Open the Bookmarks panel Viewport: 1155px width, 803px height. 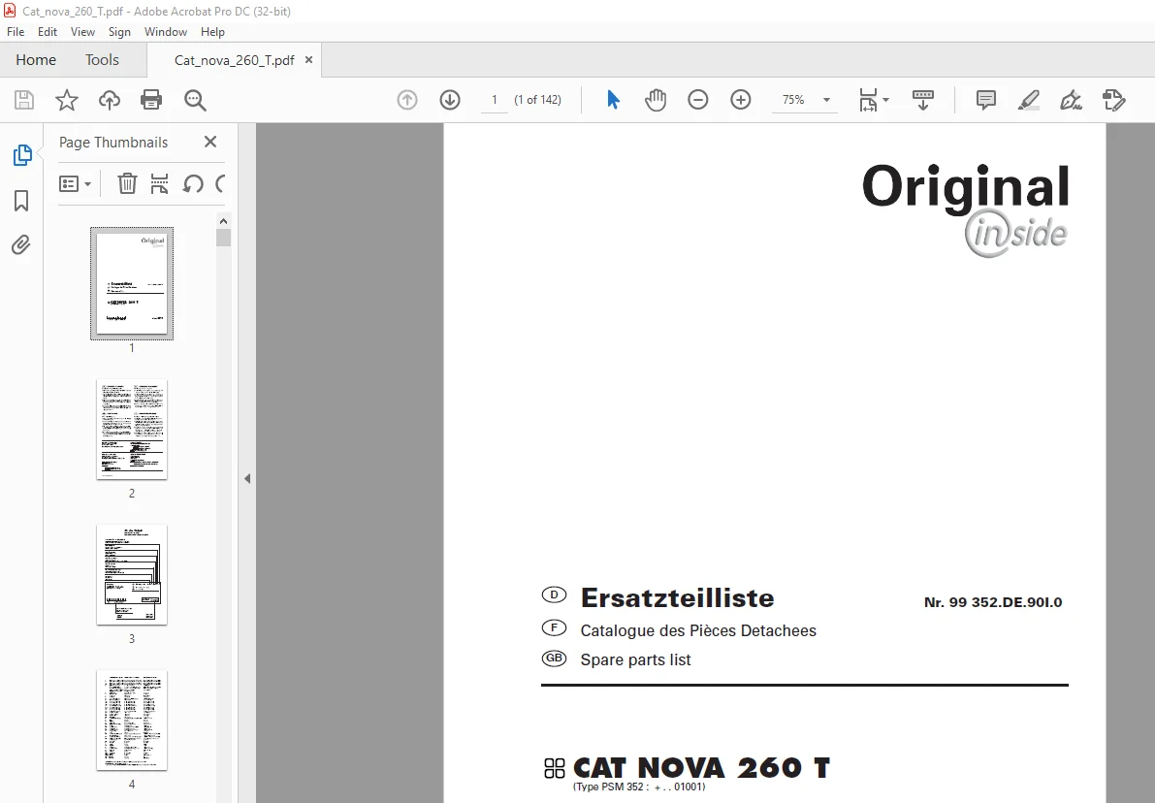coord(21,201)
